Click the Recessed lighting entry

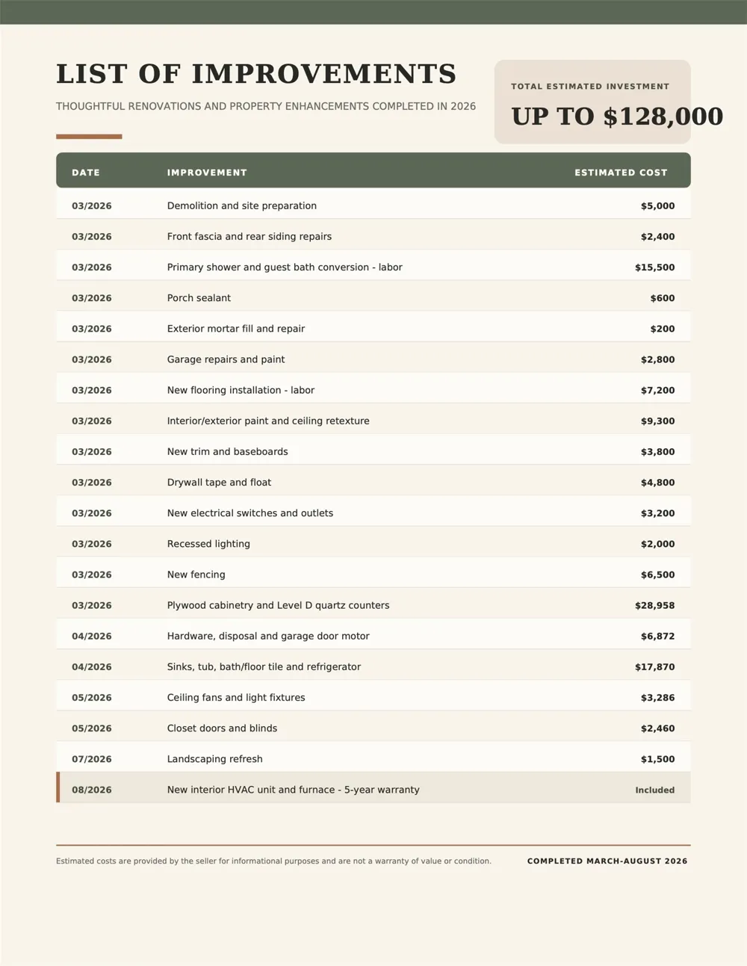[208, 544]
